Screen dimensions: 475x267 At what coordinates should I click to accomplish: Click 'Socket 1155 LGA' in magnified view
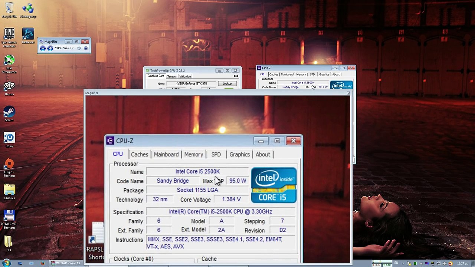coord(197,190)
